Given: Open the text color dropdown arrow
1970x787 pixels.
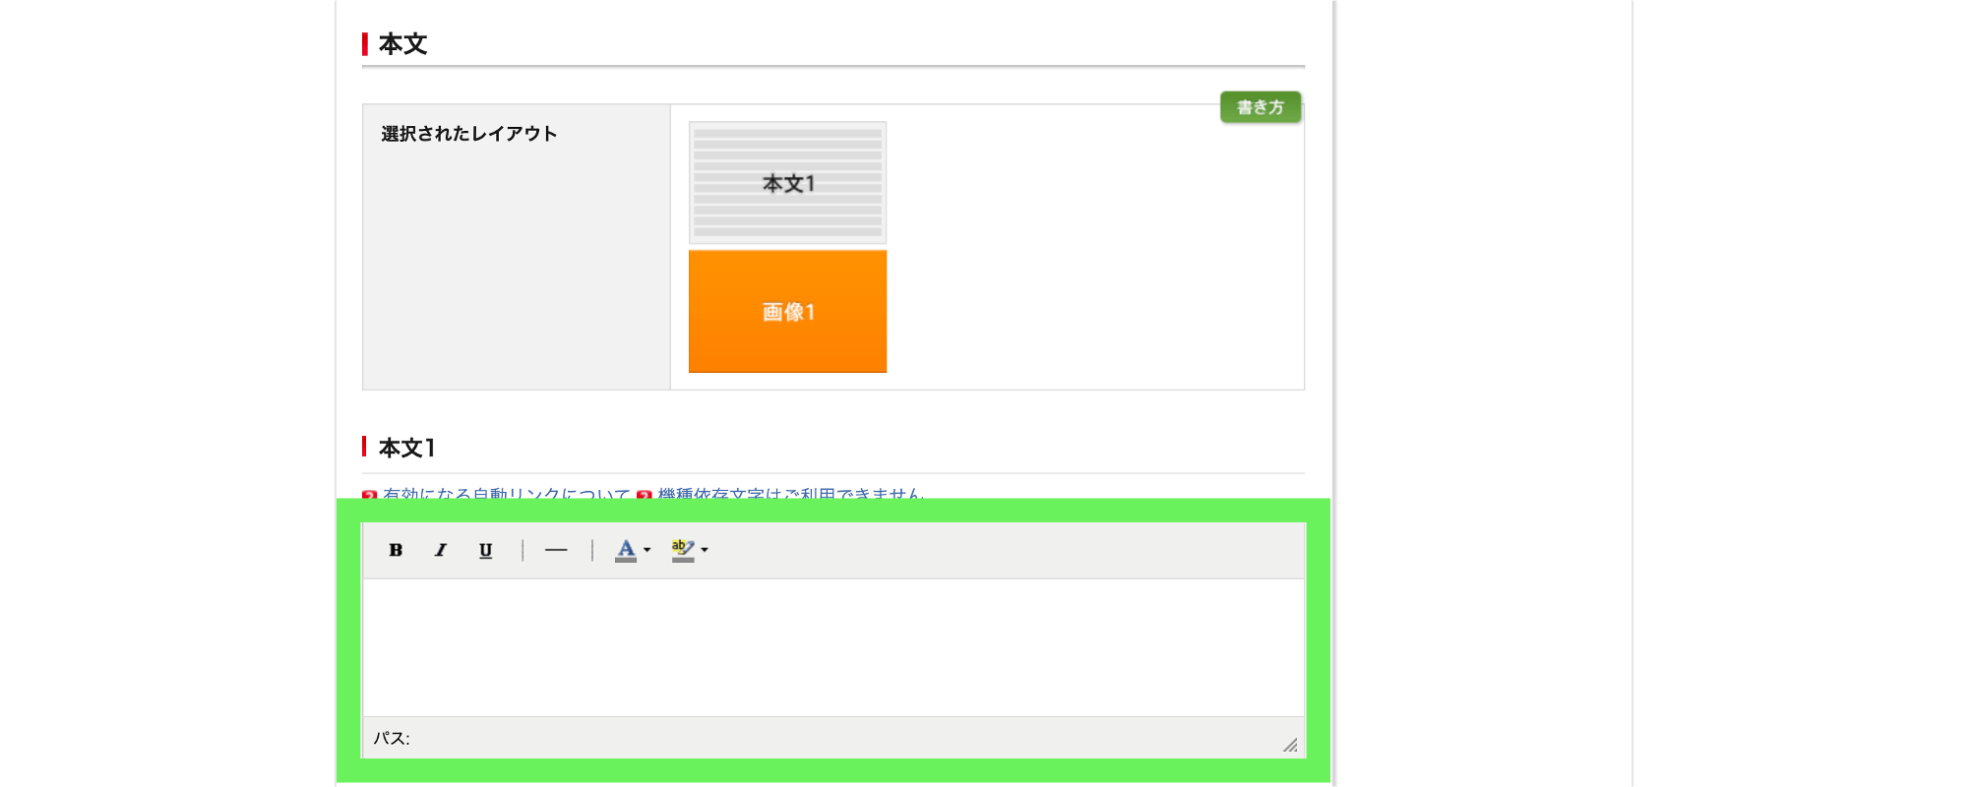Looking at the screenshot, I should click(647, 550).
